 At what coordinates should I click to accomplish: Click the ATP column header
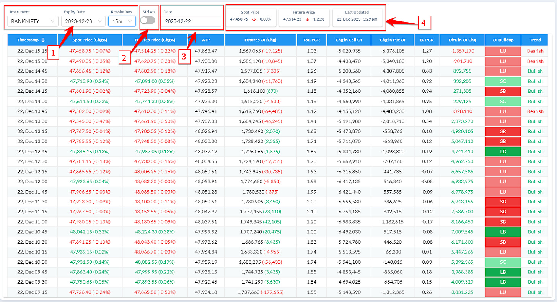(x=206, y=40)
